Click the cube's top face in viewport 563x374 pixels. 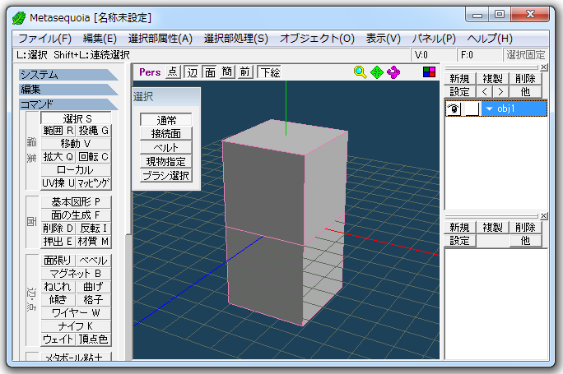[x=286, y=138]
